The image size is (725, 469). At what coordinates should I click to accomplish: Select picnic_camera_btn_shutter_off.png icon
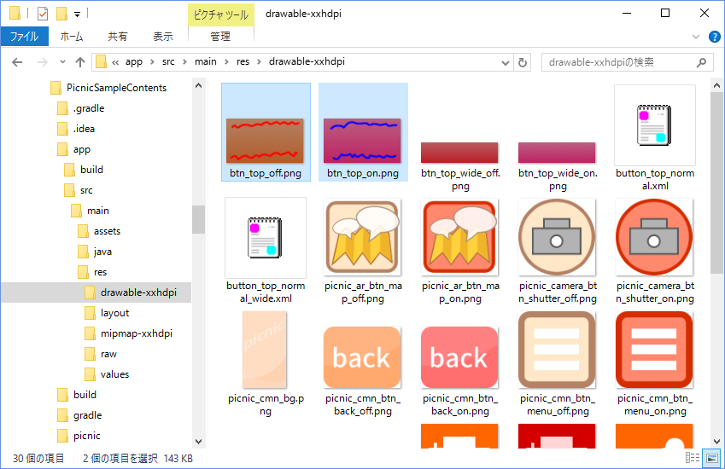click(x=557, y=237)
